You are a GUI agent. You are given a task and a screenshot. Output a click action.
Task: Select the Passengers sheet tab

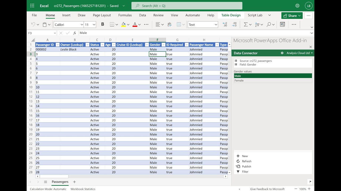(60, 182)
